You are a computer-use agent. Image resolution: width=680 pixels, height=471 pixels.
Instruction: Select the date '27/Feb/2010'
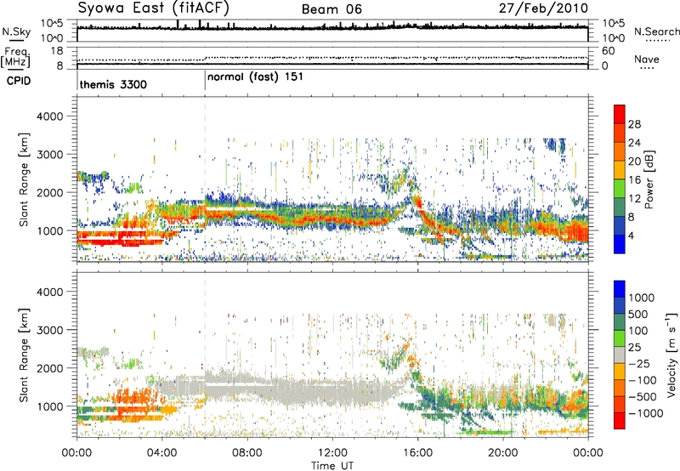pyautogui.click(x=543, y=9)
